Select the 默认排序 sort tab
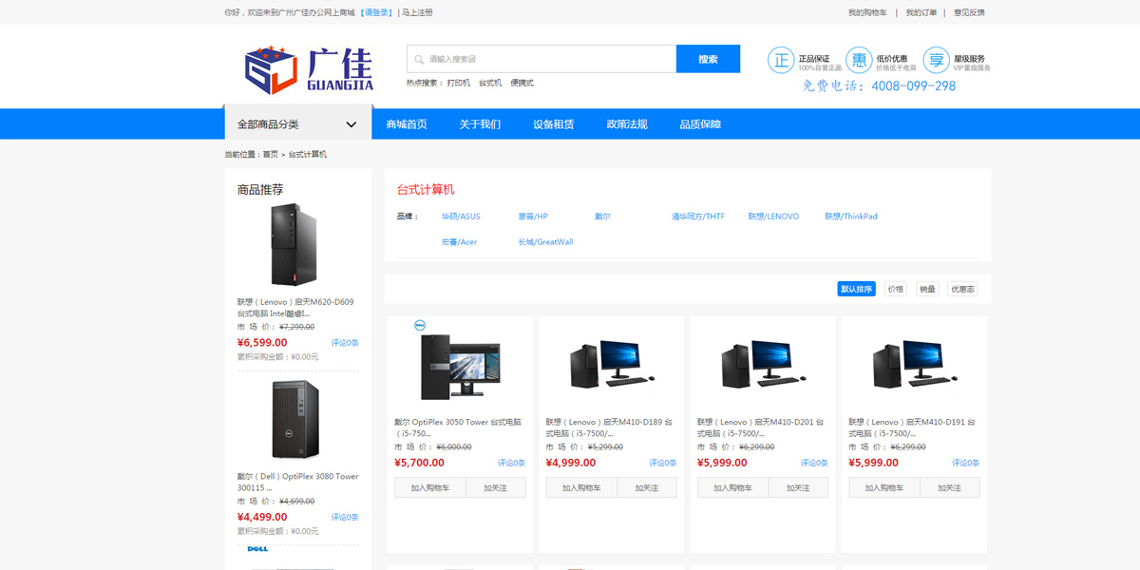Screen dimensions: 1140x570 [856, 289]
